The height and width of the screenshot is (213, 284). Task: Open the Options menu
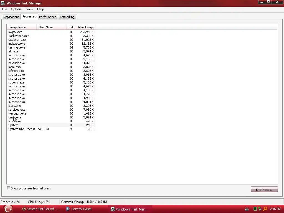click(x=17, y=9)
